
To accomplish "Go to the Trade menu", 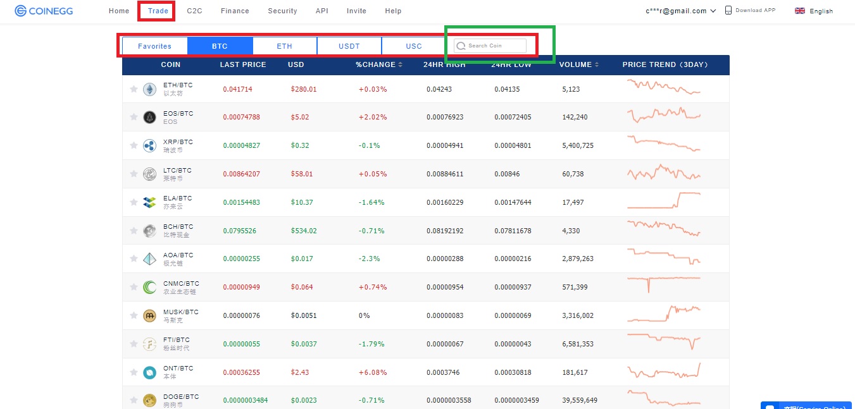I will [158, 11].
